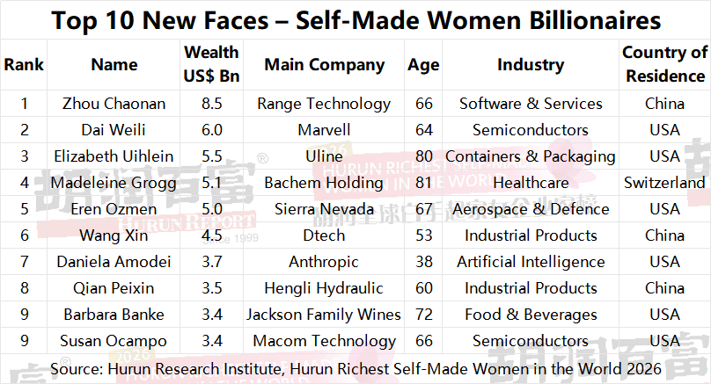This screenshot has width=711, height=384.
Task: Click the name Elizabeth Uihlein
Action: [114, 156]
